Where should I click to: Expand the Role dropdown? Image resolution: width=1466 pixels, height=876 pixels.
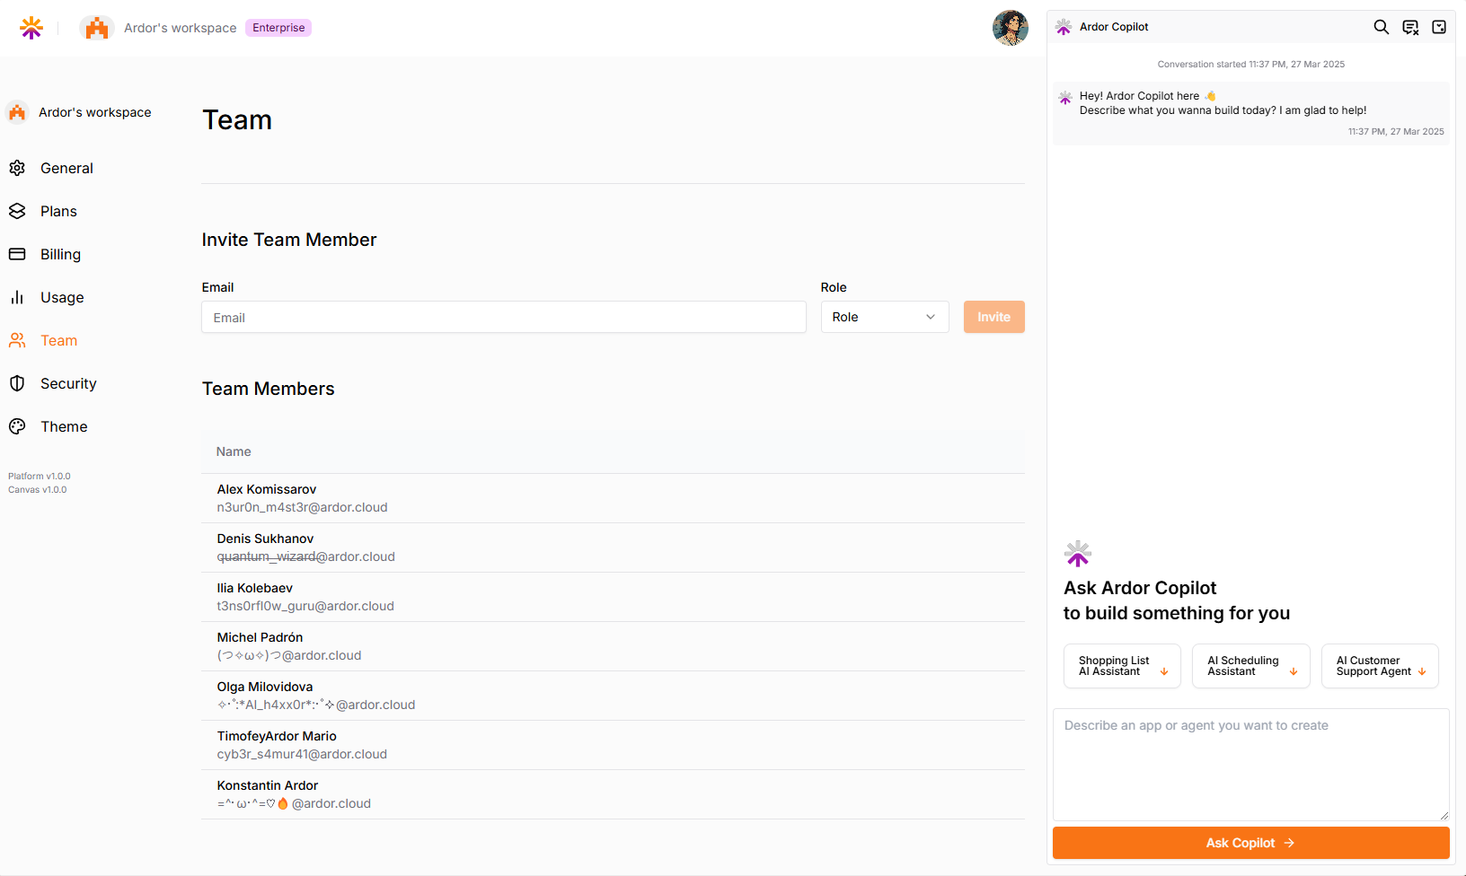tap(885, 317)
